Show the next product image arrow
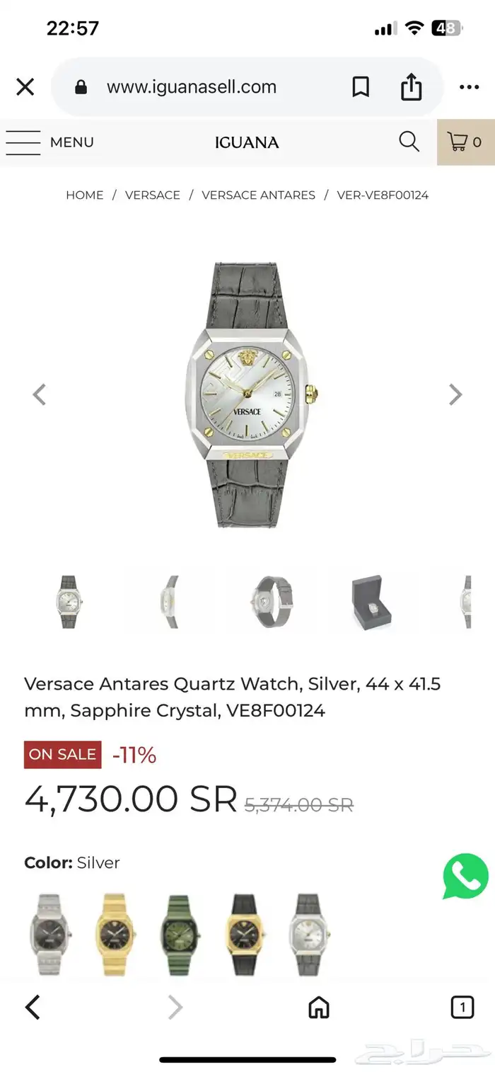Image resolution: width=495 pixels, height=1072 pixels. tap(455, 394)
